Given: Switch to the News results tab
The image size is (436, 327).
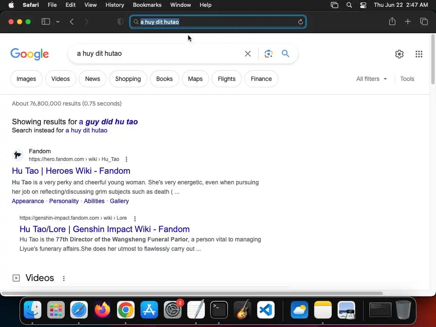Looking at the screenshot, I should point(92,79).
